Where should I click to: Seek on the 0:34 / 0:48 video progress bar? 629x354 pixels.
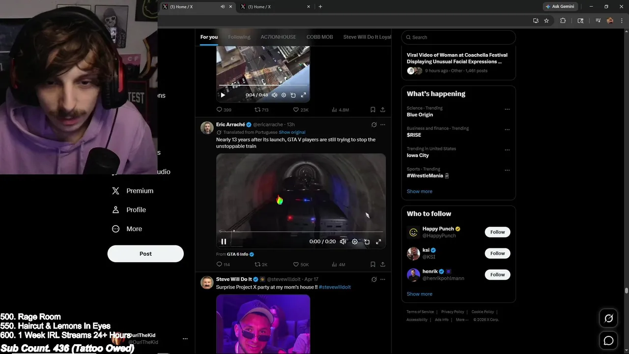pos(263,86)
